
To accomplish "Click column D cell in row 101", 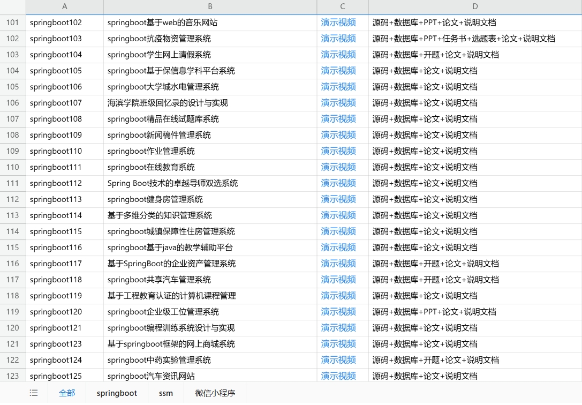I will point(475,22).
